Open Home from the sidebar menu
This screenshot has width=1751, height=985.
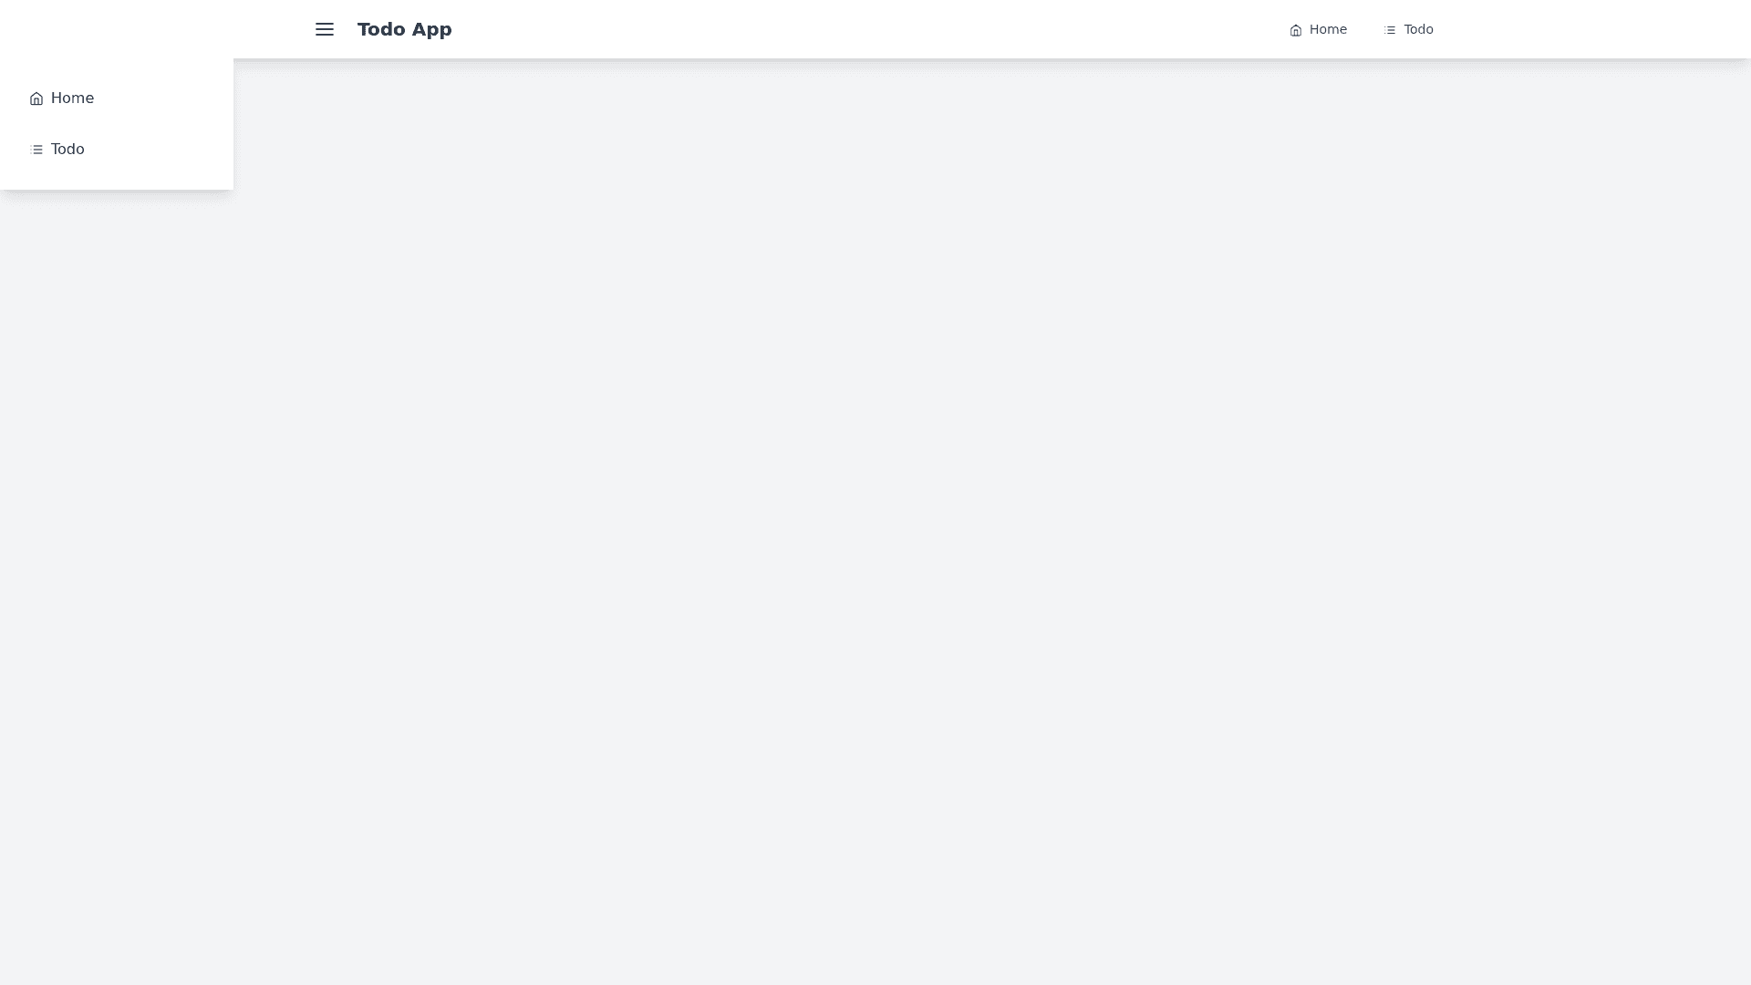coord(117,98)
